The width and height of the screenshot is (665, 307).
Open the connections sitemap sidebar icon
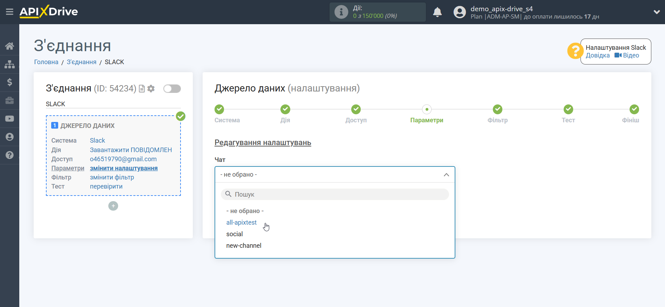[9, 64]
